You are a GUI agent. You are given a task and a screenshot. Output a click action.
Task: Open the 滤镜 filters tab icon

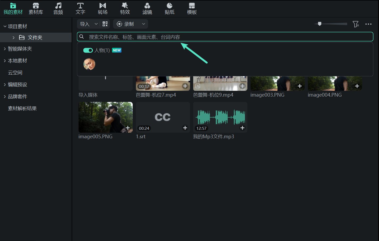pos(147,6)
